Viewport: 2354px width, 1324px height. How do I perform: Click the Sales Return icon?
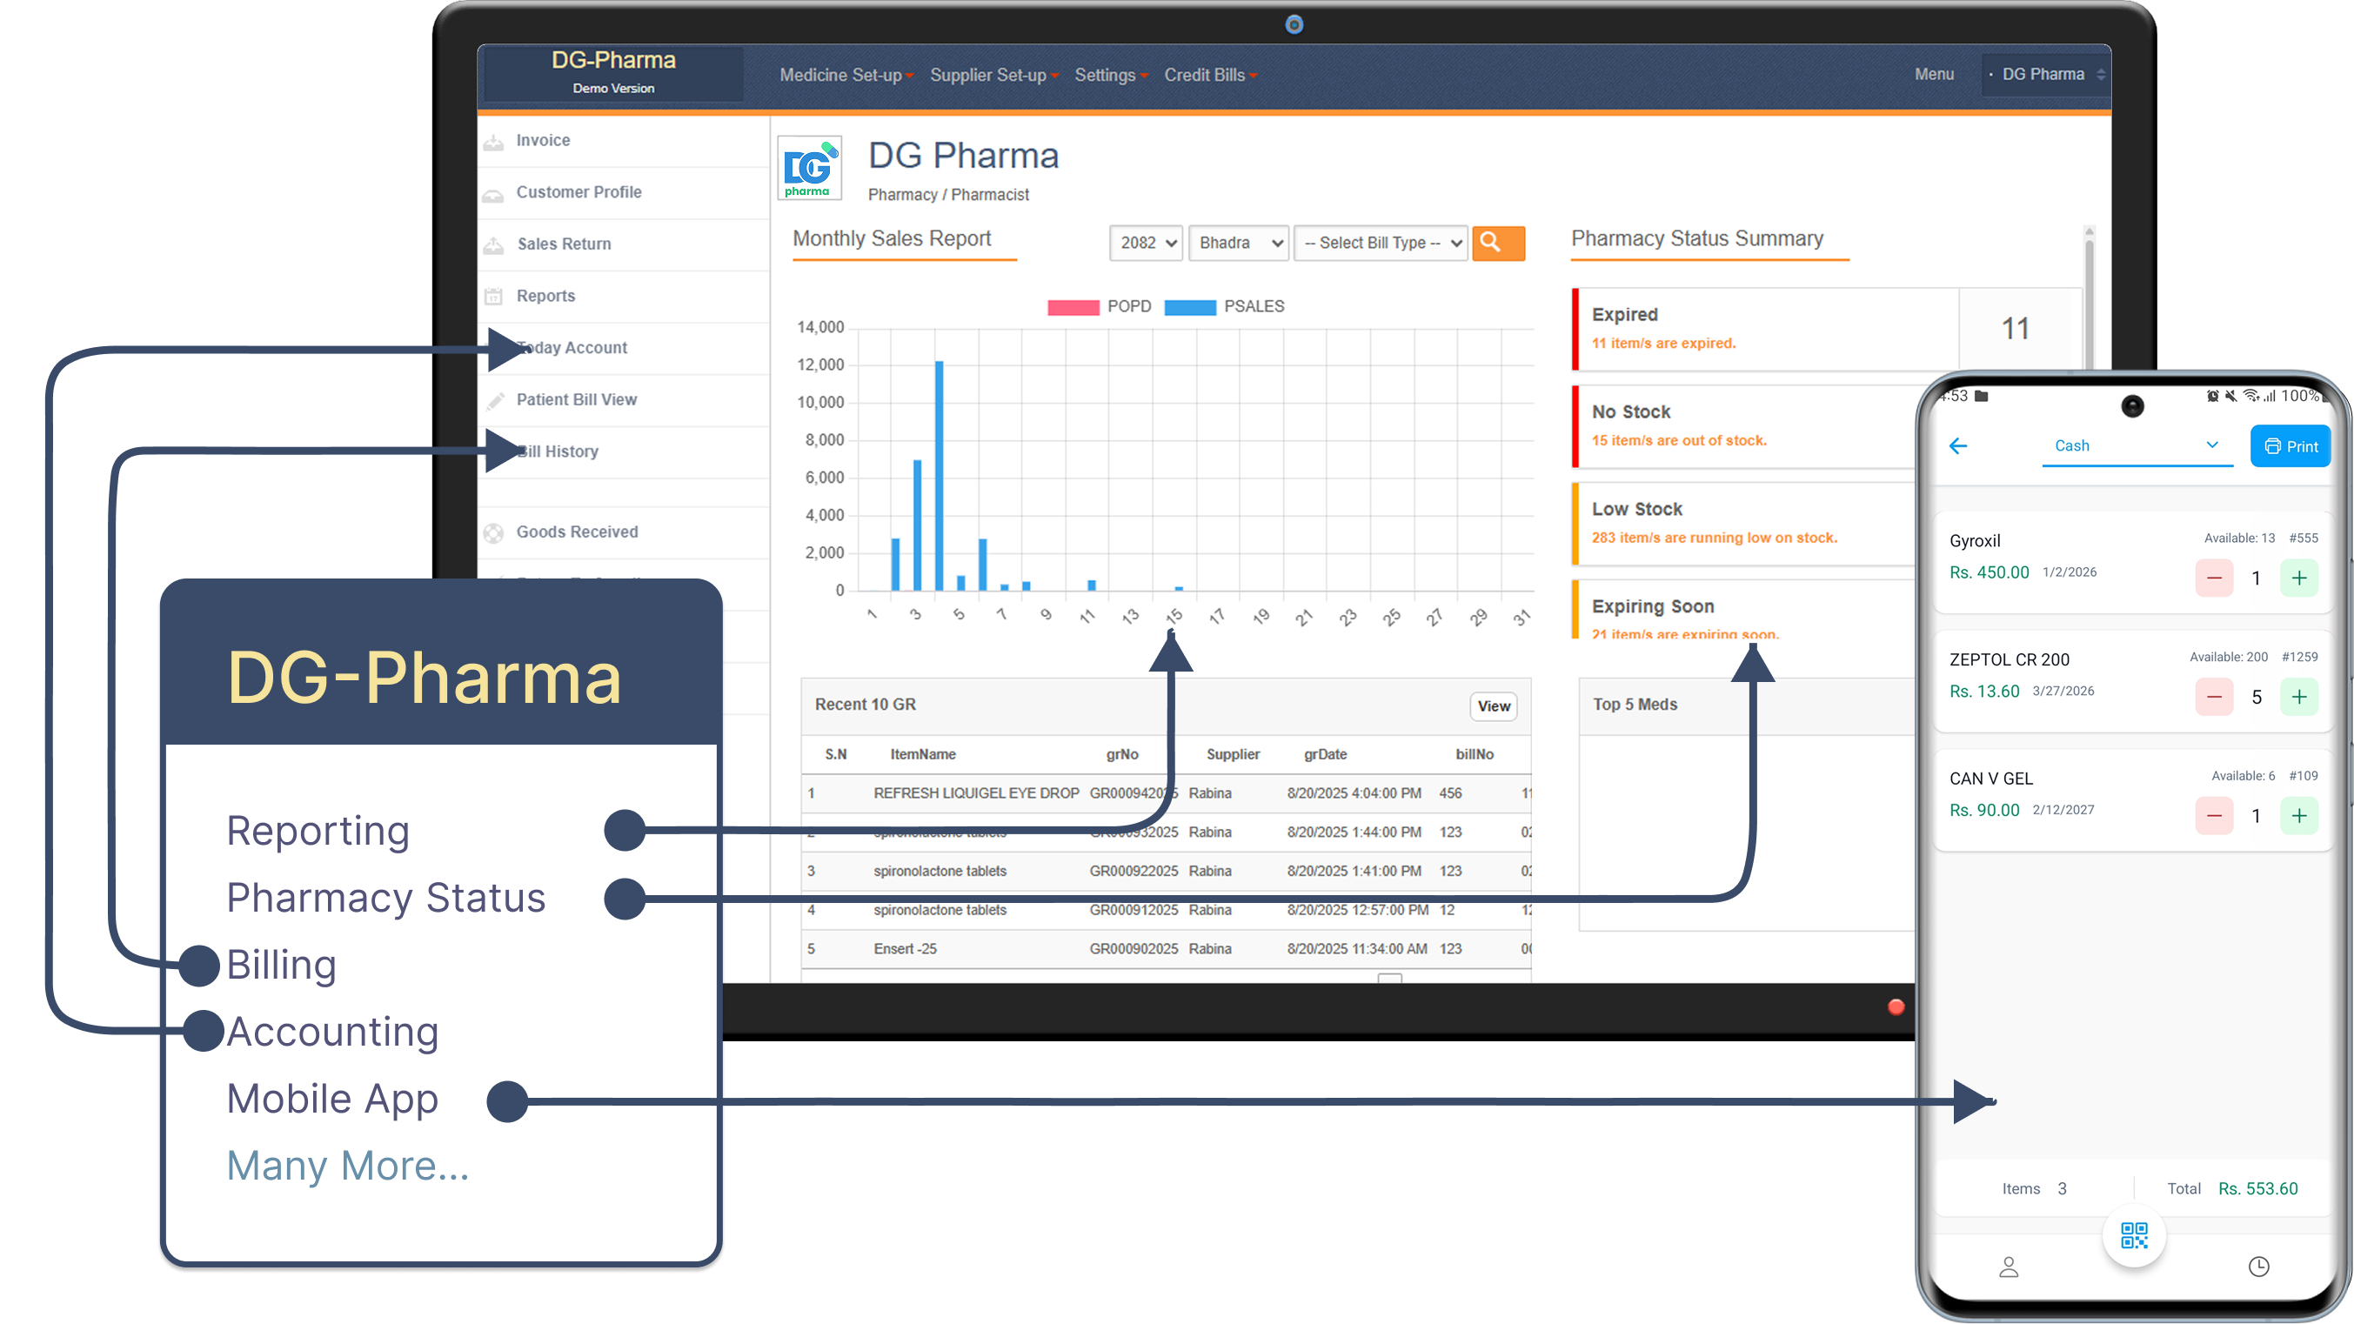(x=494, y=244)
